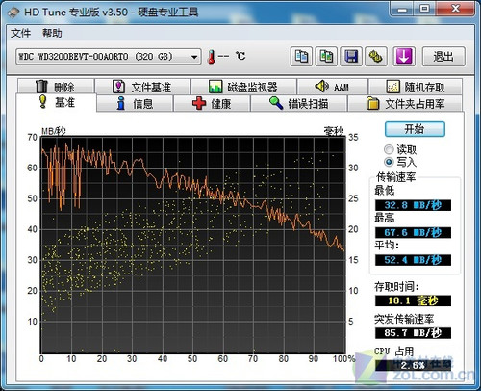Open the 错误扫描 tab with magnifier icon
This screenshot has height=391, width=481.
(x=299, y=103)
